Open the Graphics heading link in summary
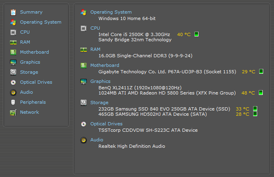Image resolution: width=274 pixels, height=177 pixels. click(x=100, y=81)
